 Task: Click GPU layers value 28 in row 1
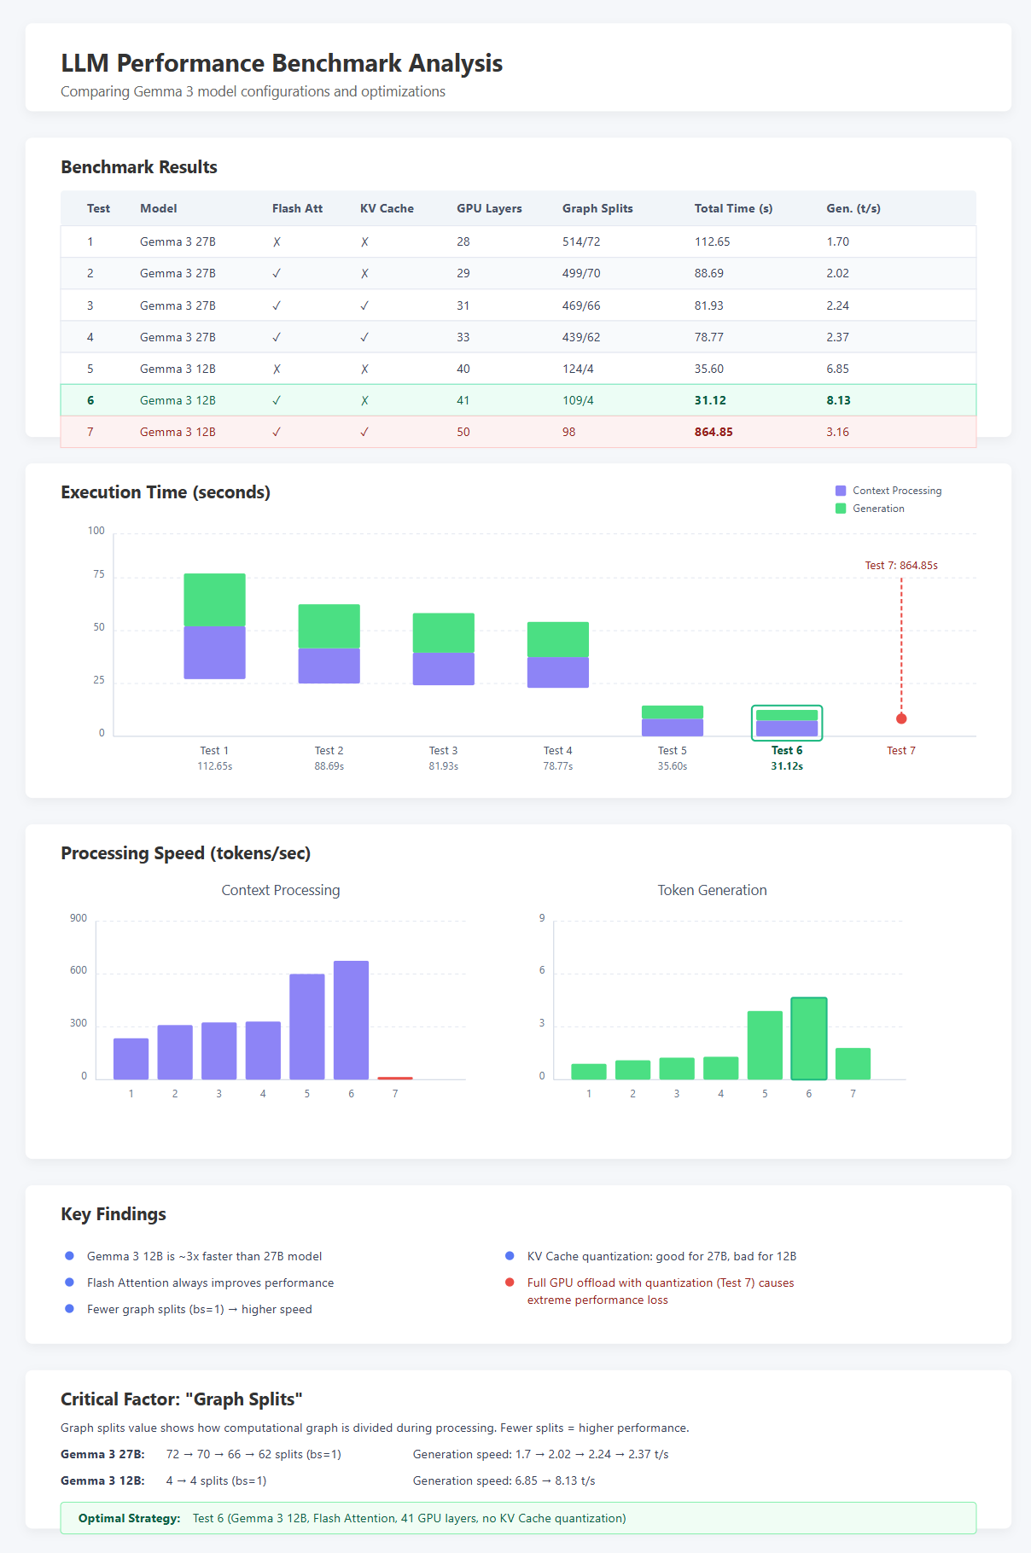[x=463, y=241]
